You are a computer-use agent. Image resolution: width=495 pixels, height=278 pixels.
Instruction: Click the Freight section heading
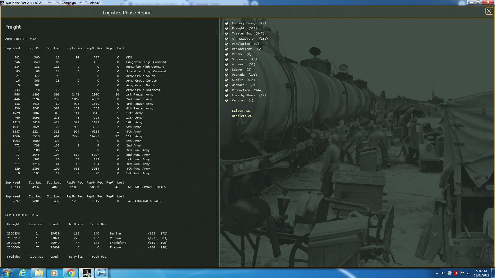coord(13,27)
